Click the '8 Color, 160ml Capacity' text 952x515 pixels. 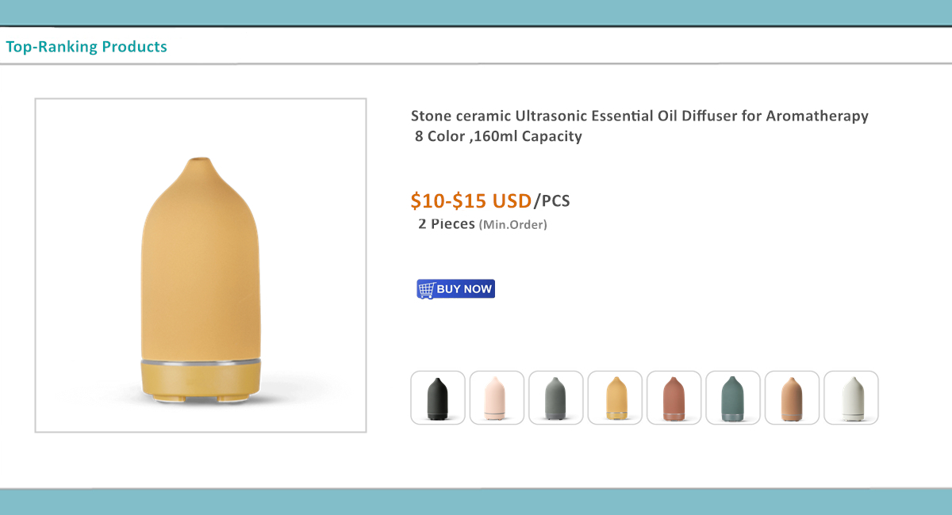click(x=498, y=136)
